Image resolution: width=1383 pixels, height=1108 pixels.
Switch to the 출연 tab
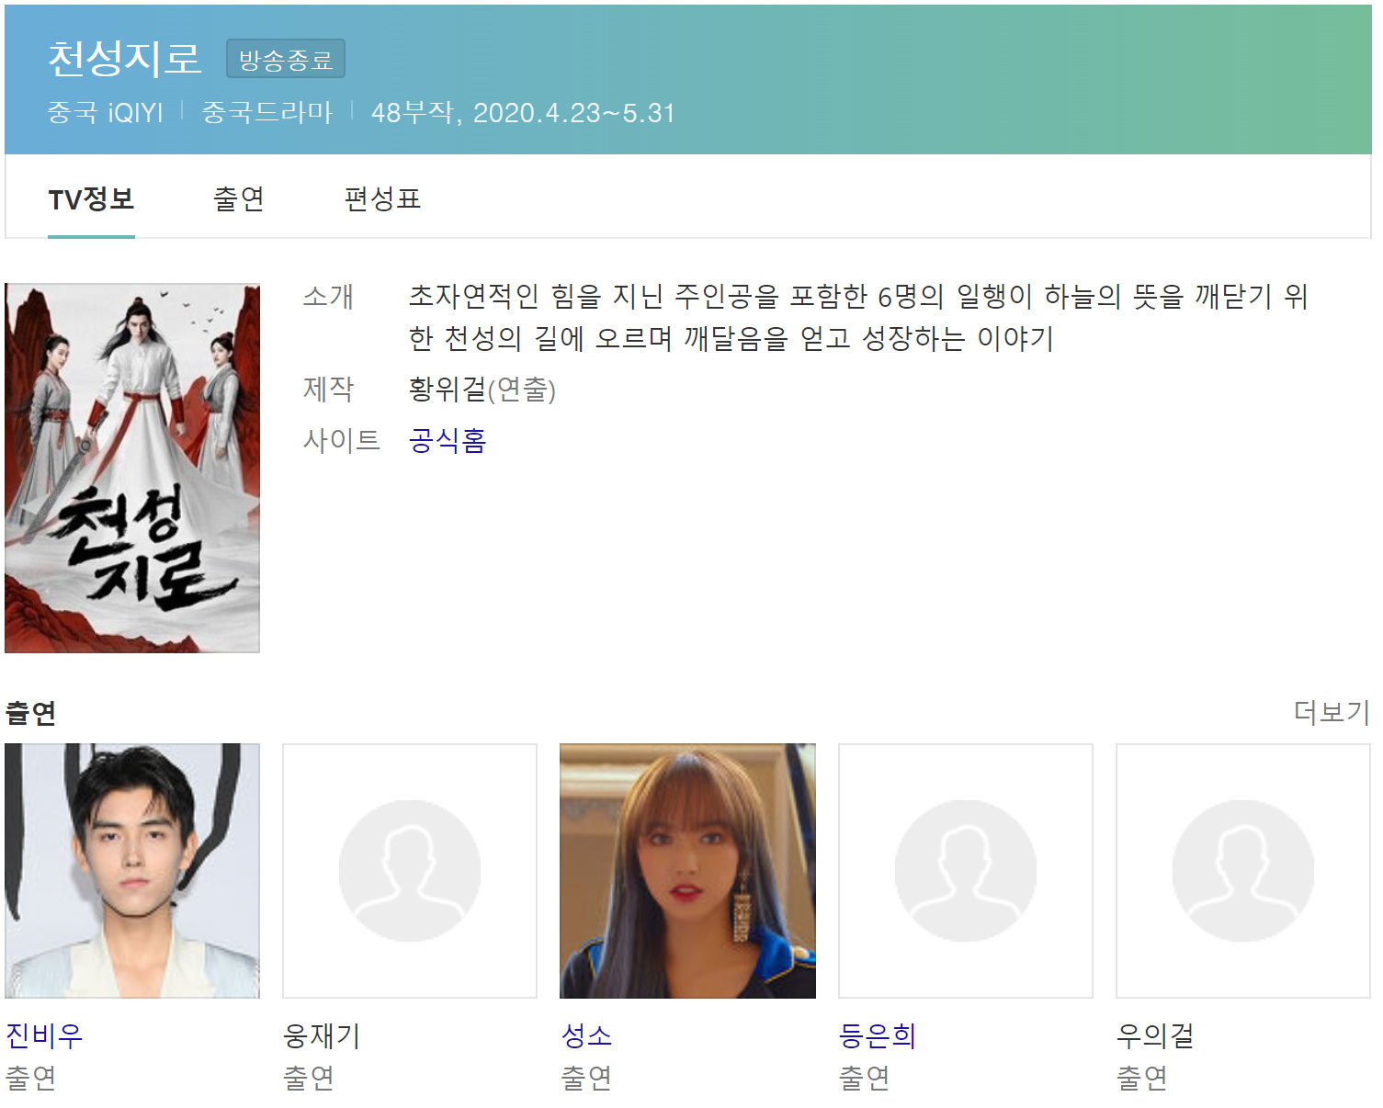[x=239, y=198]
